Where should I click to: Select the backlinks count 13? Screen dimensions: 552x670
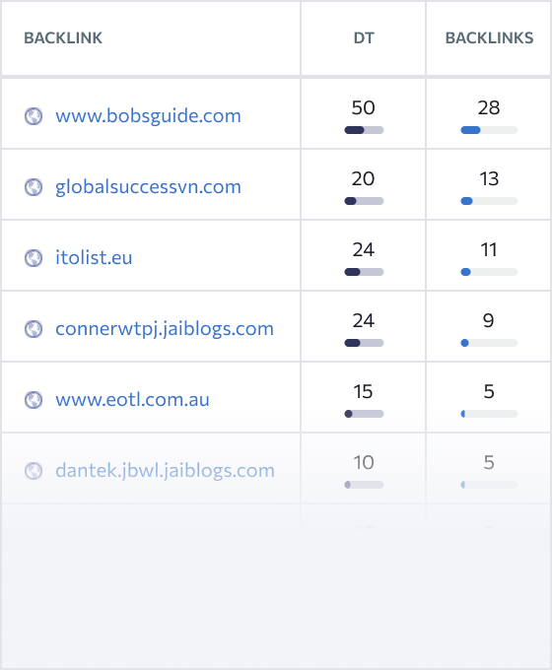click(x=489, y=178)
